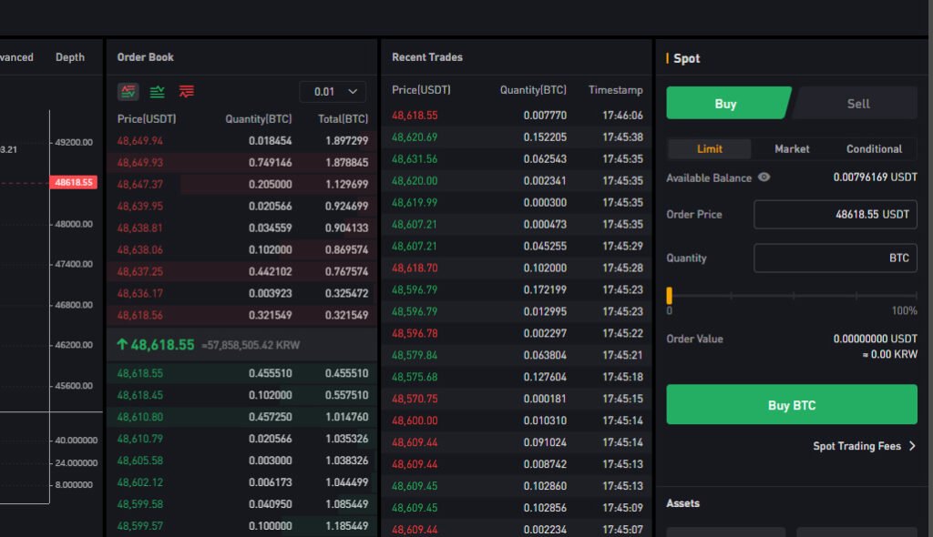Select ask price 48,639.95 in order book
The width and height of the screenshot is (933, 537).
(x=139, y=207)
